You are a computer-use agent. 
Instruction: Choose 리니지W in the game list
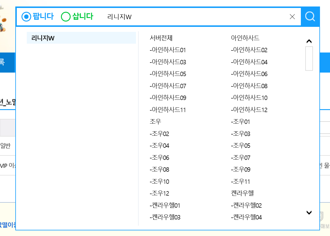tap(81, 38)
